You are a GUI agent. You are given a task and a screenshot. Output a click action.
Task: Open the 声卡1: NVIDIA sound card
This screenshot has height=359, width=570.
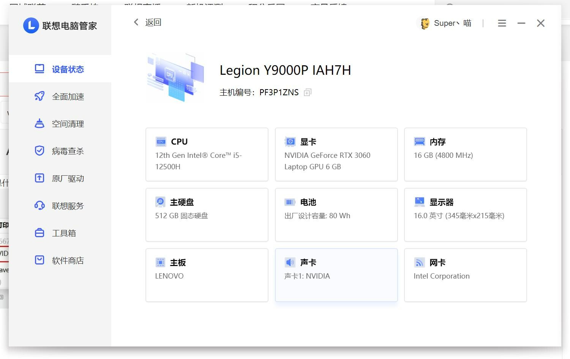336,275
